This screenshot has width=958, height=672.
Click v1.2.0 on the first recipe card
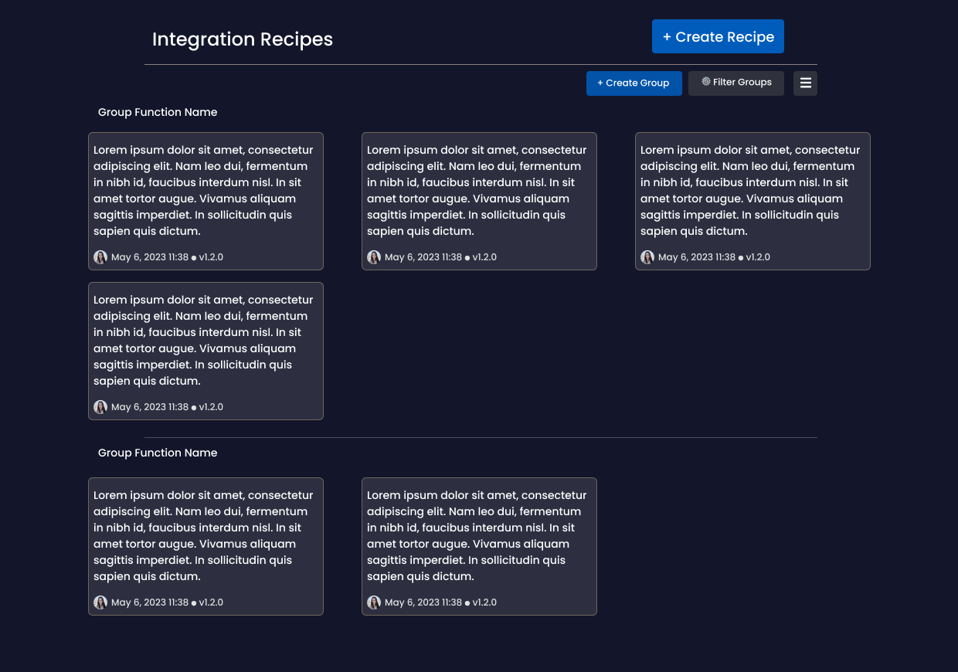coord(211,257)
